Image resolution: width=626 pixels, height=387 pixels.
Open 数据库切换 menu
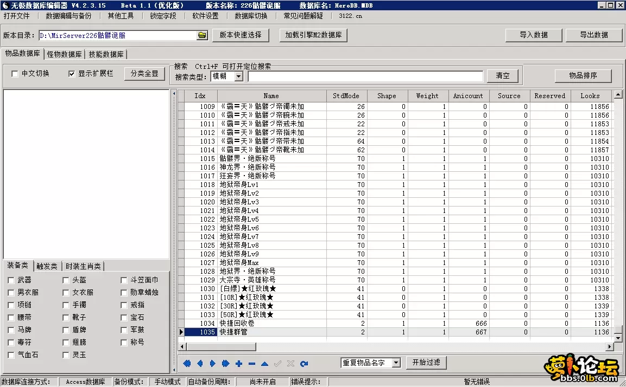tap(251, 16)
